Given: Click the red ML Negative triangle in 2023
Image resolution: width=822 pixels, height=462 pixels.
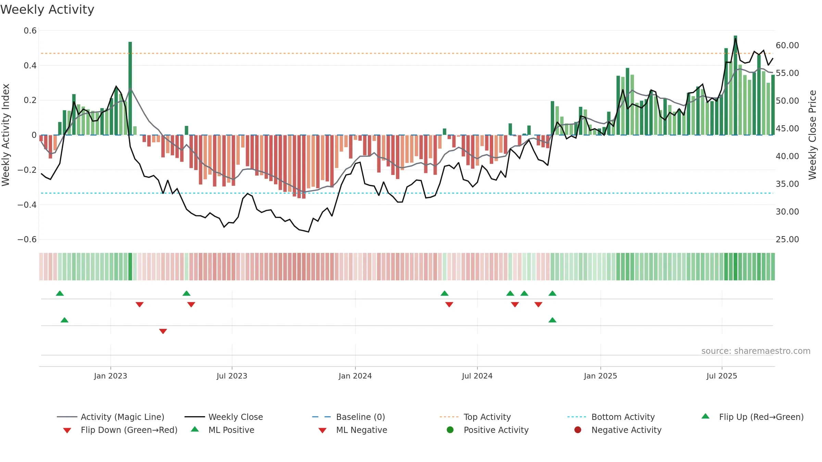Looking at the screenshot, I should point(163,331).
